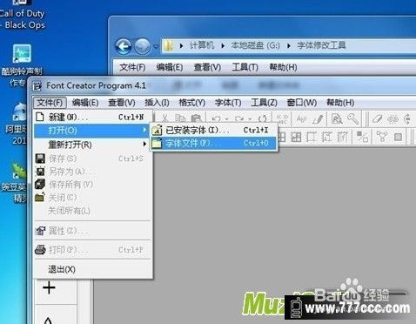Image resolution: width=416 pixels, height=324 pixels.
Task: Click the key-shaped toolbar icon
Action: tap(353, 118)
